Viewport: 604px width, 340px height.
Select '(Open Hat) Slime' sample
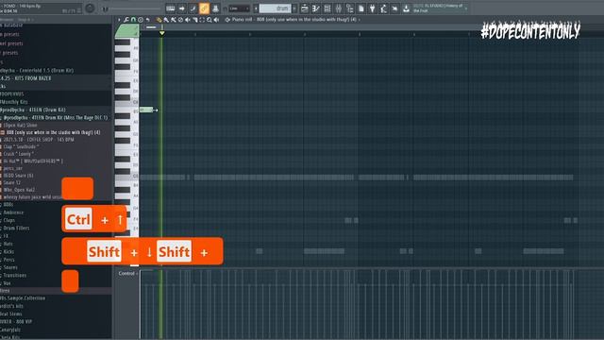[21, 125]
